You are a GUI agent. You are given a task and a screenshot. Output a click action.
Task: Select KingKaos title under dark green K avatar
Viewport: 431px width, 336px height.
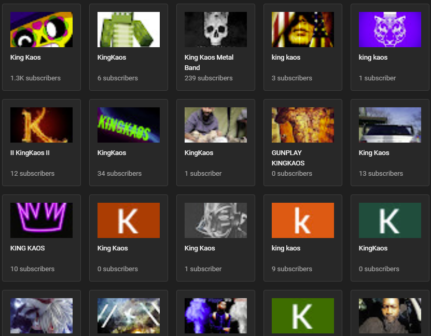click(x=373, y=248)
